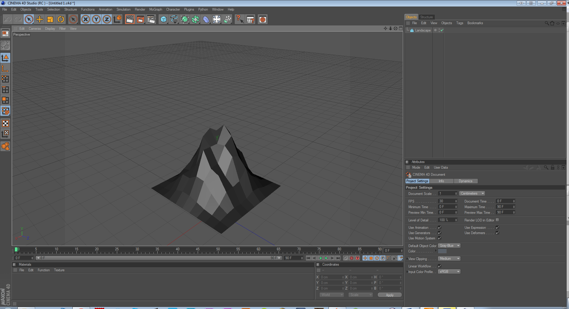Select Use Polygons mode in sidebar
Image resolution: width=569 pixels, height=309 pixels.
pyautogui.click(x=5, y=100)
